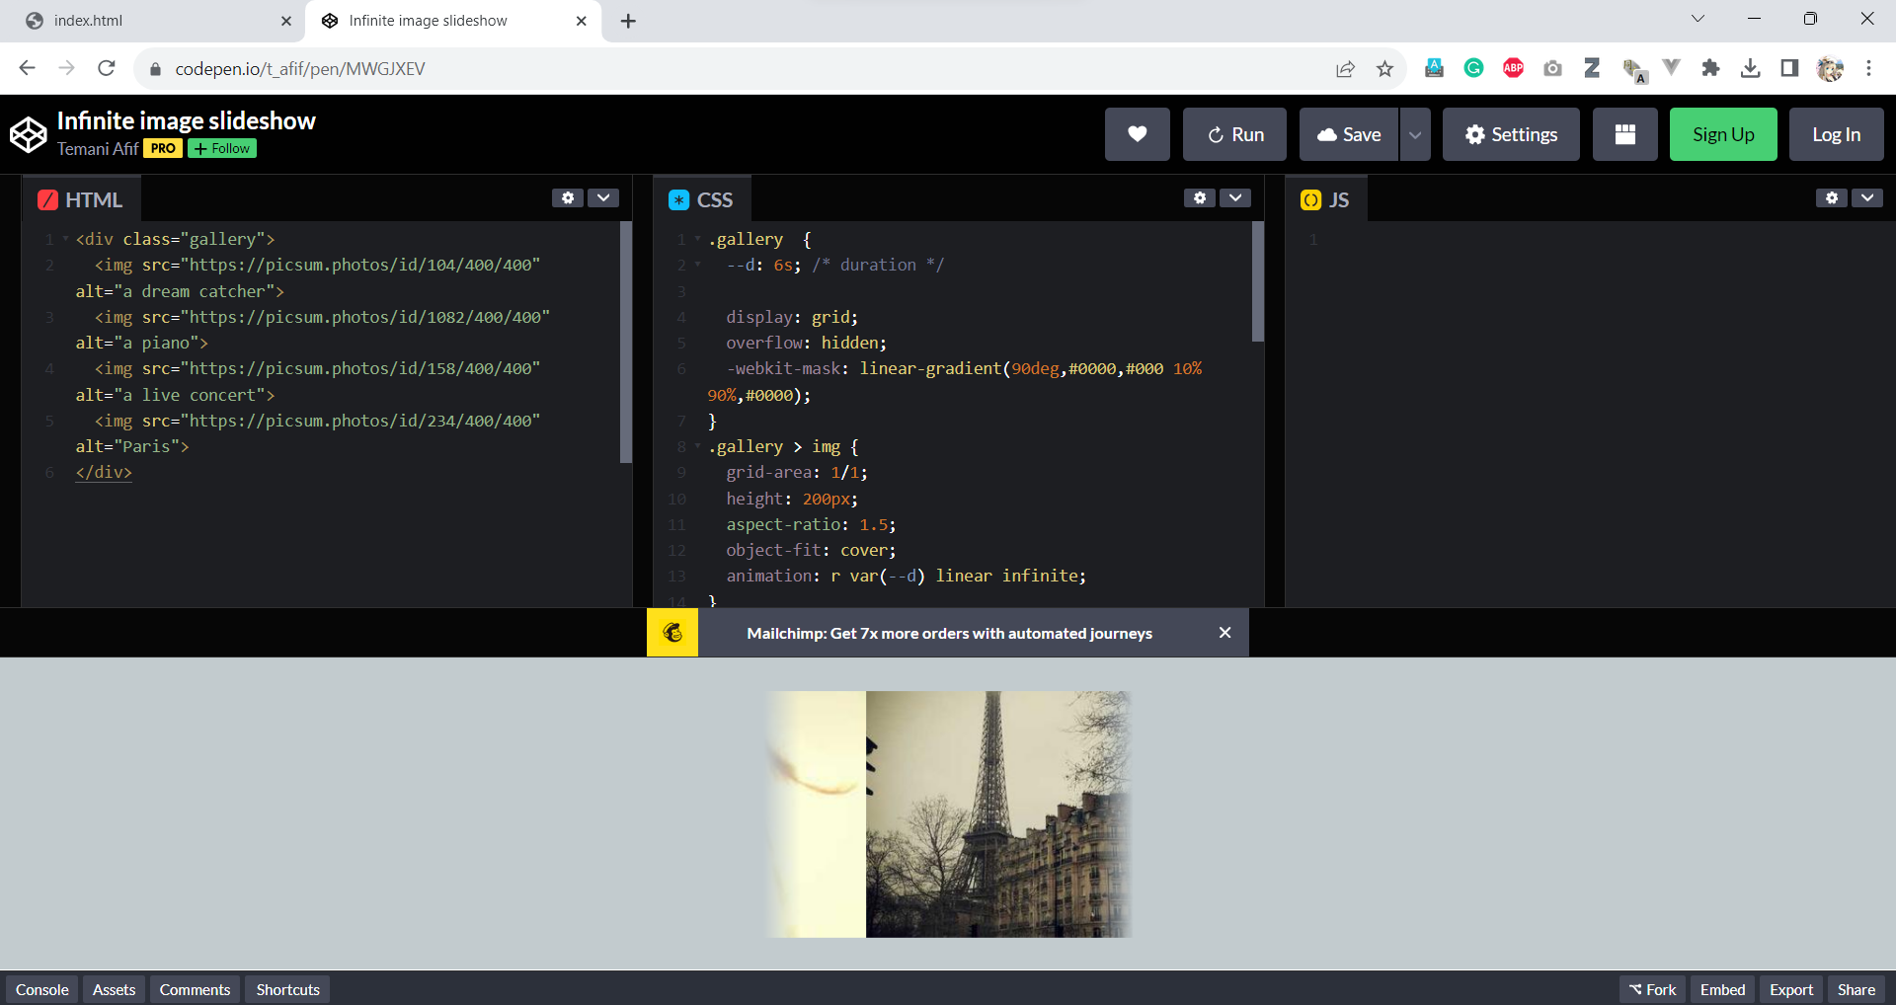
Task: Open the JS panel settings gear
Action: click(1832, 197)
